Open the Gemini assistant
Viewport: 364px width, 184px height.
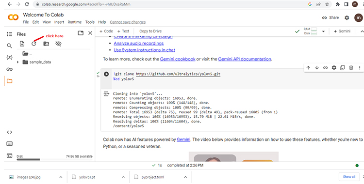coord(342,31)
